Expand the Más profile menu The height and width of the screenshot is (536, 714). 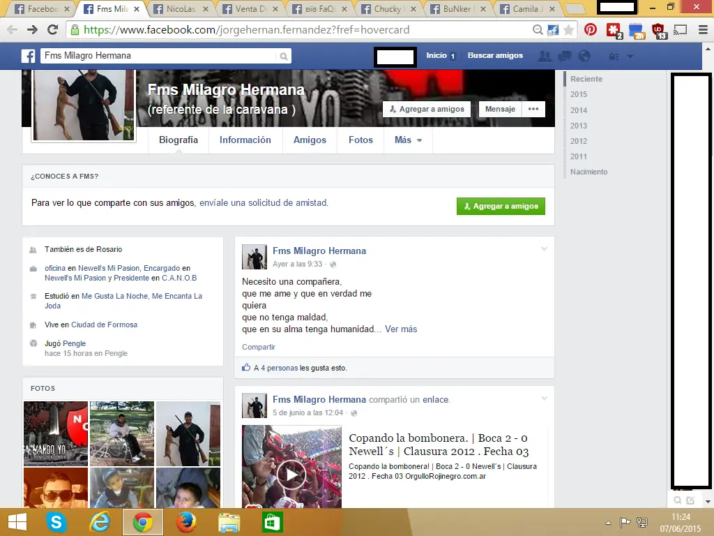tap(408, 140)
